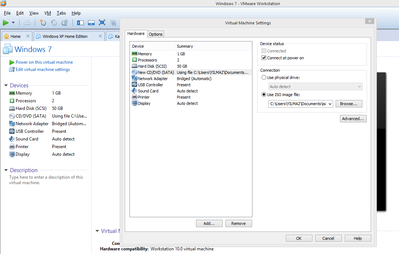This screenshot has width=399, height=254.
Task: Toggle the Connected checkbox
Action: pos(264,51)
